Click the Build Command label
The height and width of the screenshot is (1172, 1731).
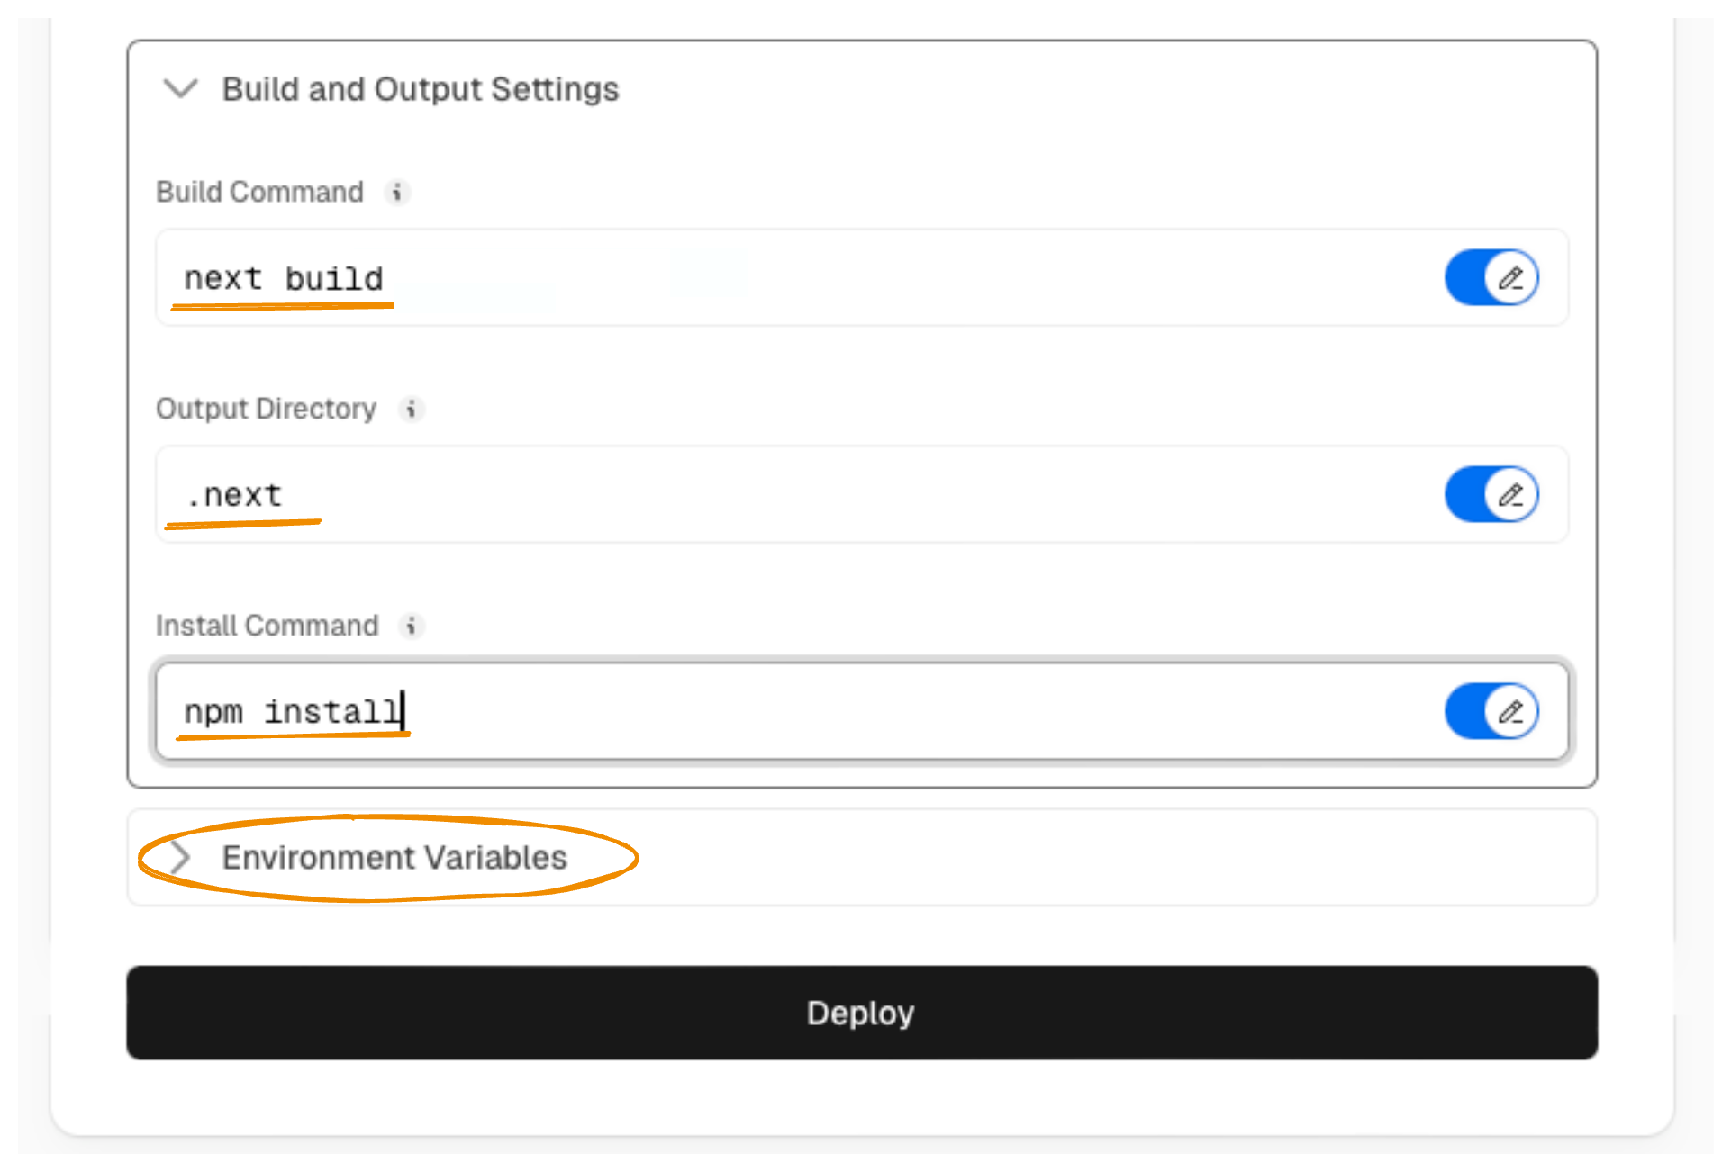(259, 192)
